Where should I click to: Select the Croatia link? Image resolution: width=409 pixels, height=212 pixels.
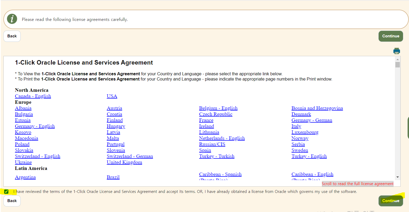click(x=114, y=114)
